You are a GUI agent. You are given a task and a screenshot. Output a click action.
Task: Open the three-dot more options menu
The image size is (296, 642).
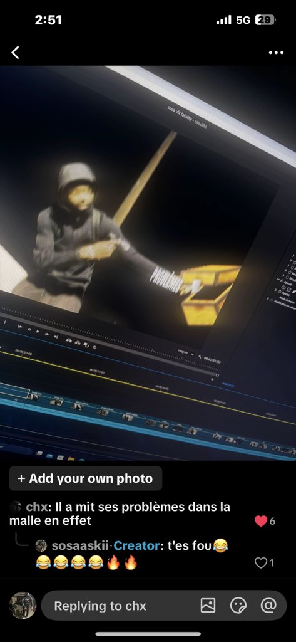point(276,53)
